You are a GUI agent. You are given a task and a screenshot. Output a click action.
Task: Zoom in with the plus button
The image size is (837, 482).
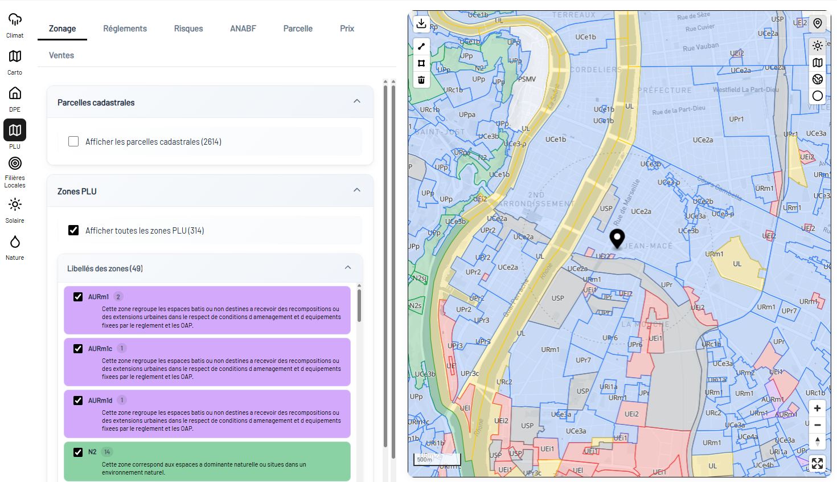pos(817,409)
